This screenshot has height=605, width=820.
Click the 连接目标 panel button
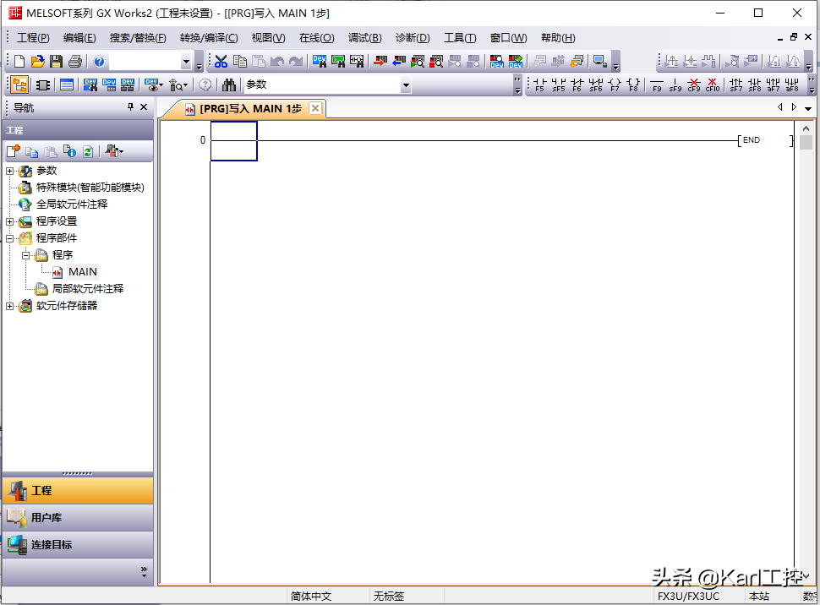click(78, 545)
